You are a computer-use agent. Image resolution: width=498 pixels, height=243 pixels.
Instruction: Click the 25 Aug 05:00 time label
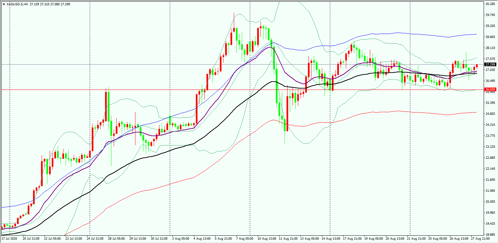tap(437, 239)
